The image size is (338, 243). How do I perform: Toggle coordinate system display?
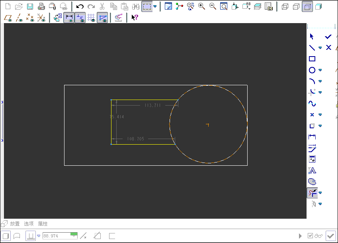[41, 18]
